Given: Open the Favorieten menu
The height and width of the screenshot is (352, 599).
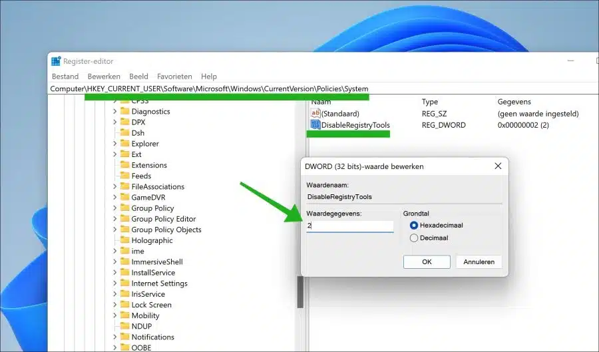Looking at the screenshot, I should click(174, 77).
